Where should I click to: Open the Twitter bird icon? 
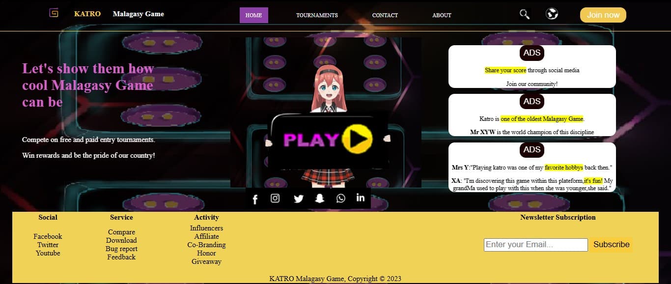[x=299, y=199]
